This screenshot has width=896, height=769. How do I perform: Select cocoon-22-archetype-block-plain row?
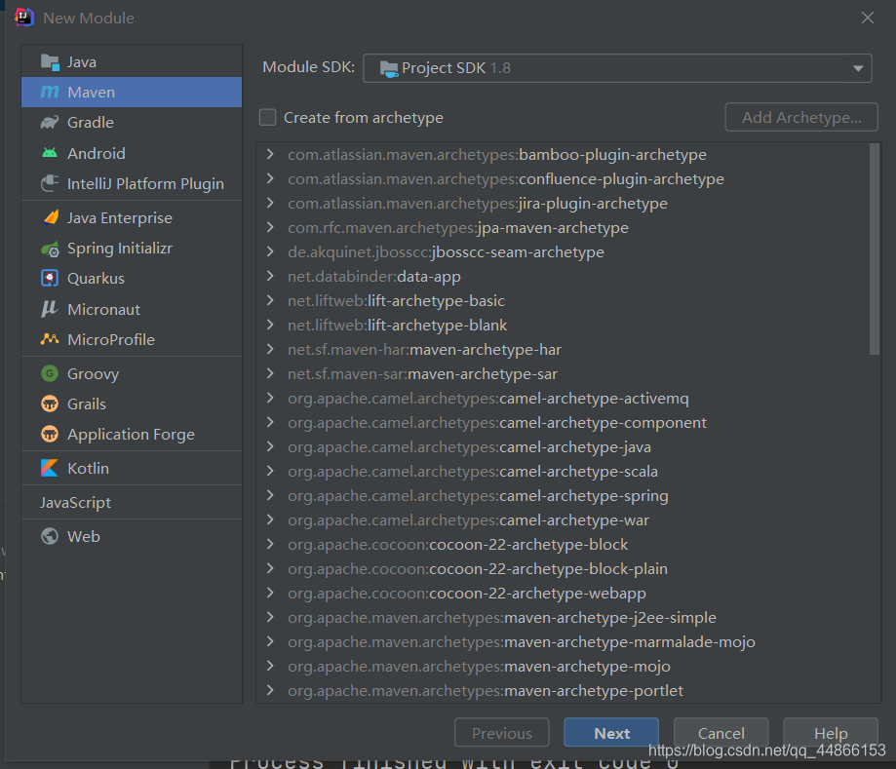[x=563, y=569]
